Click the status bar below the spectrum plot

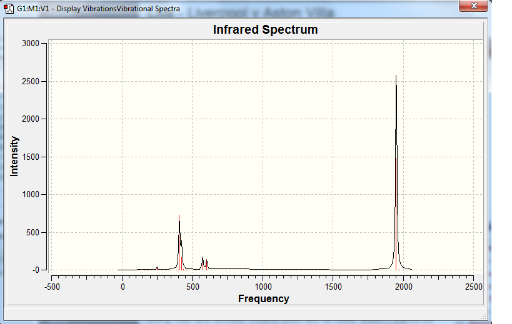pos(245,314)
